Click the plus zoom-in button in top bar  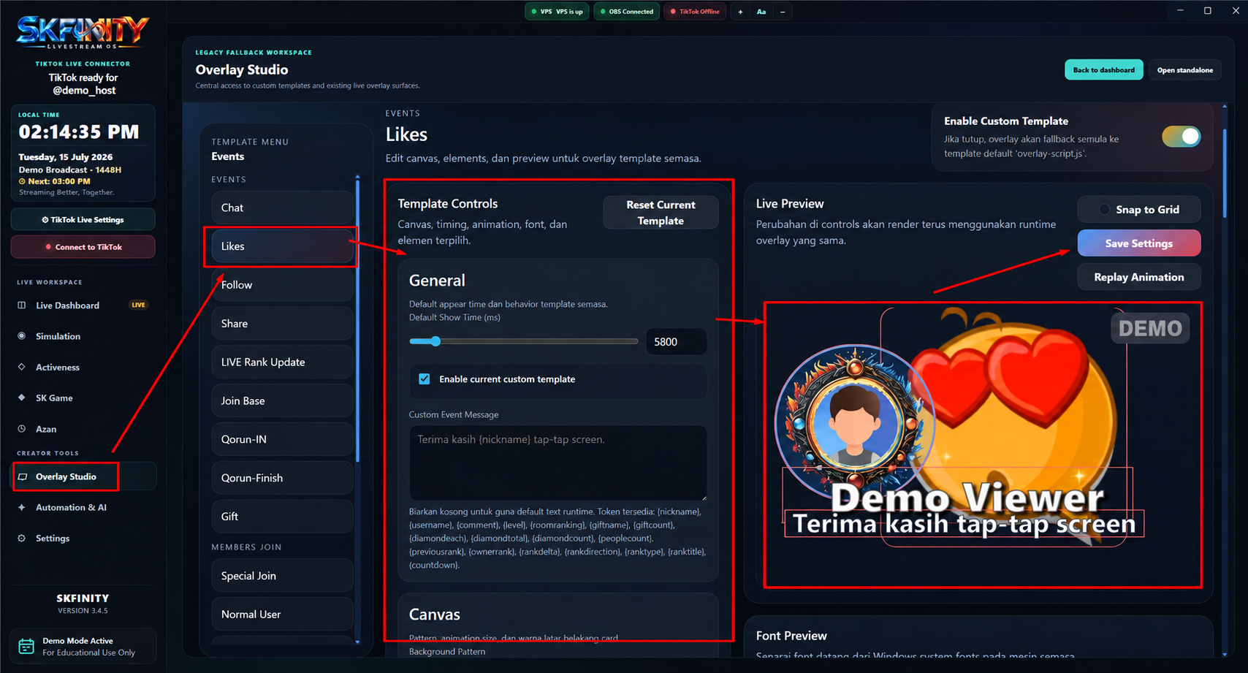pyautogui.click(x=740, y=12)
